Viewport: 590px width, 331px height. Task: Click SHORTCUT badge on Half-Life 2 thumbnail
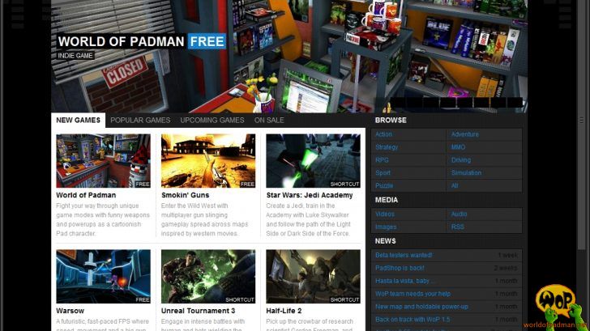click(x=344, y=299)
